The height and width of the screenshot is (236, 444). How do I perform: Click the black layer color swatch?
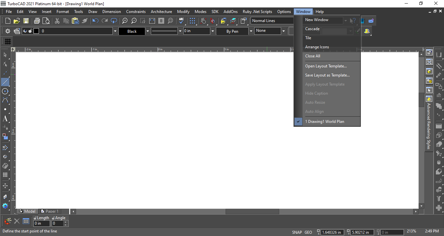[36, 31]
